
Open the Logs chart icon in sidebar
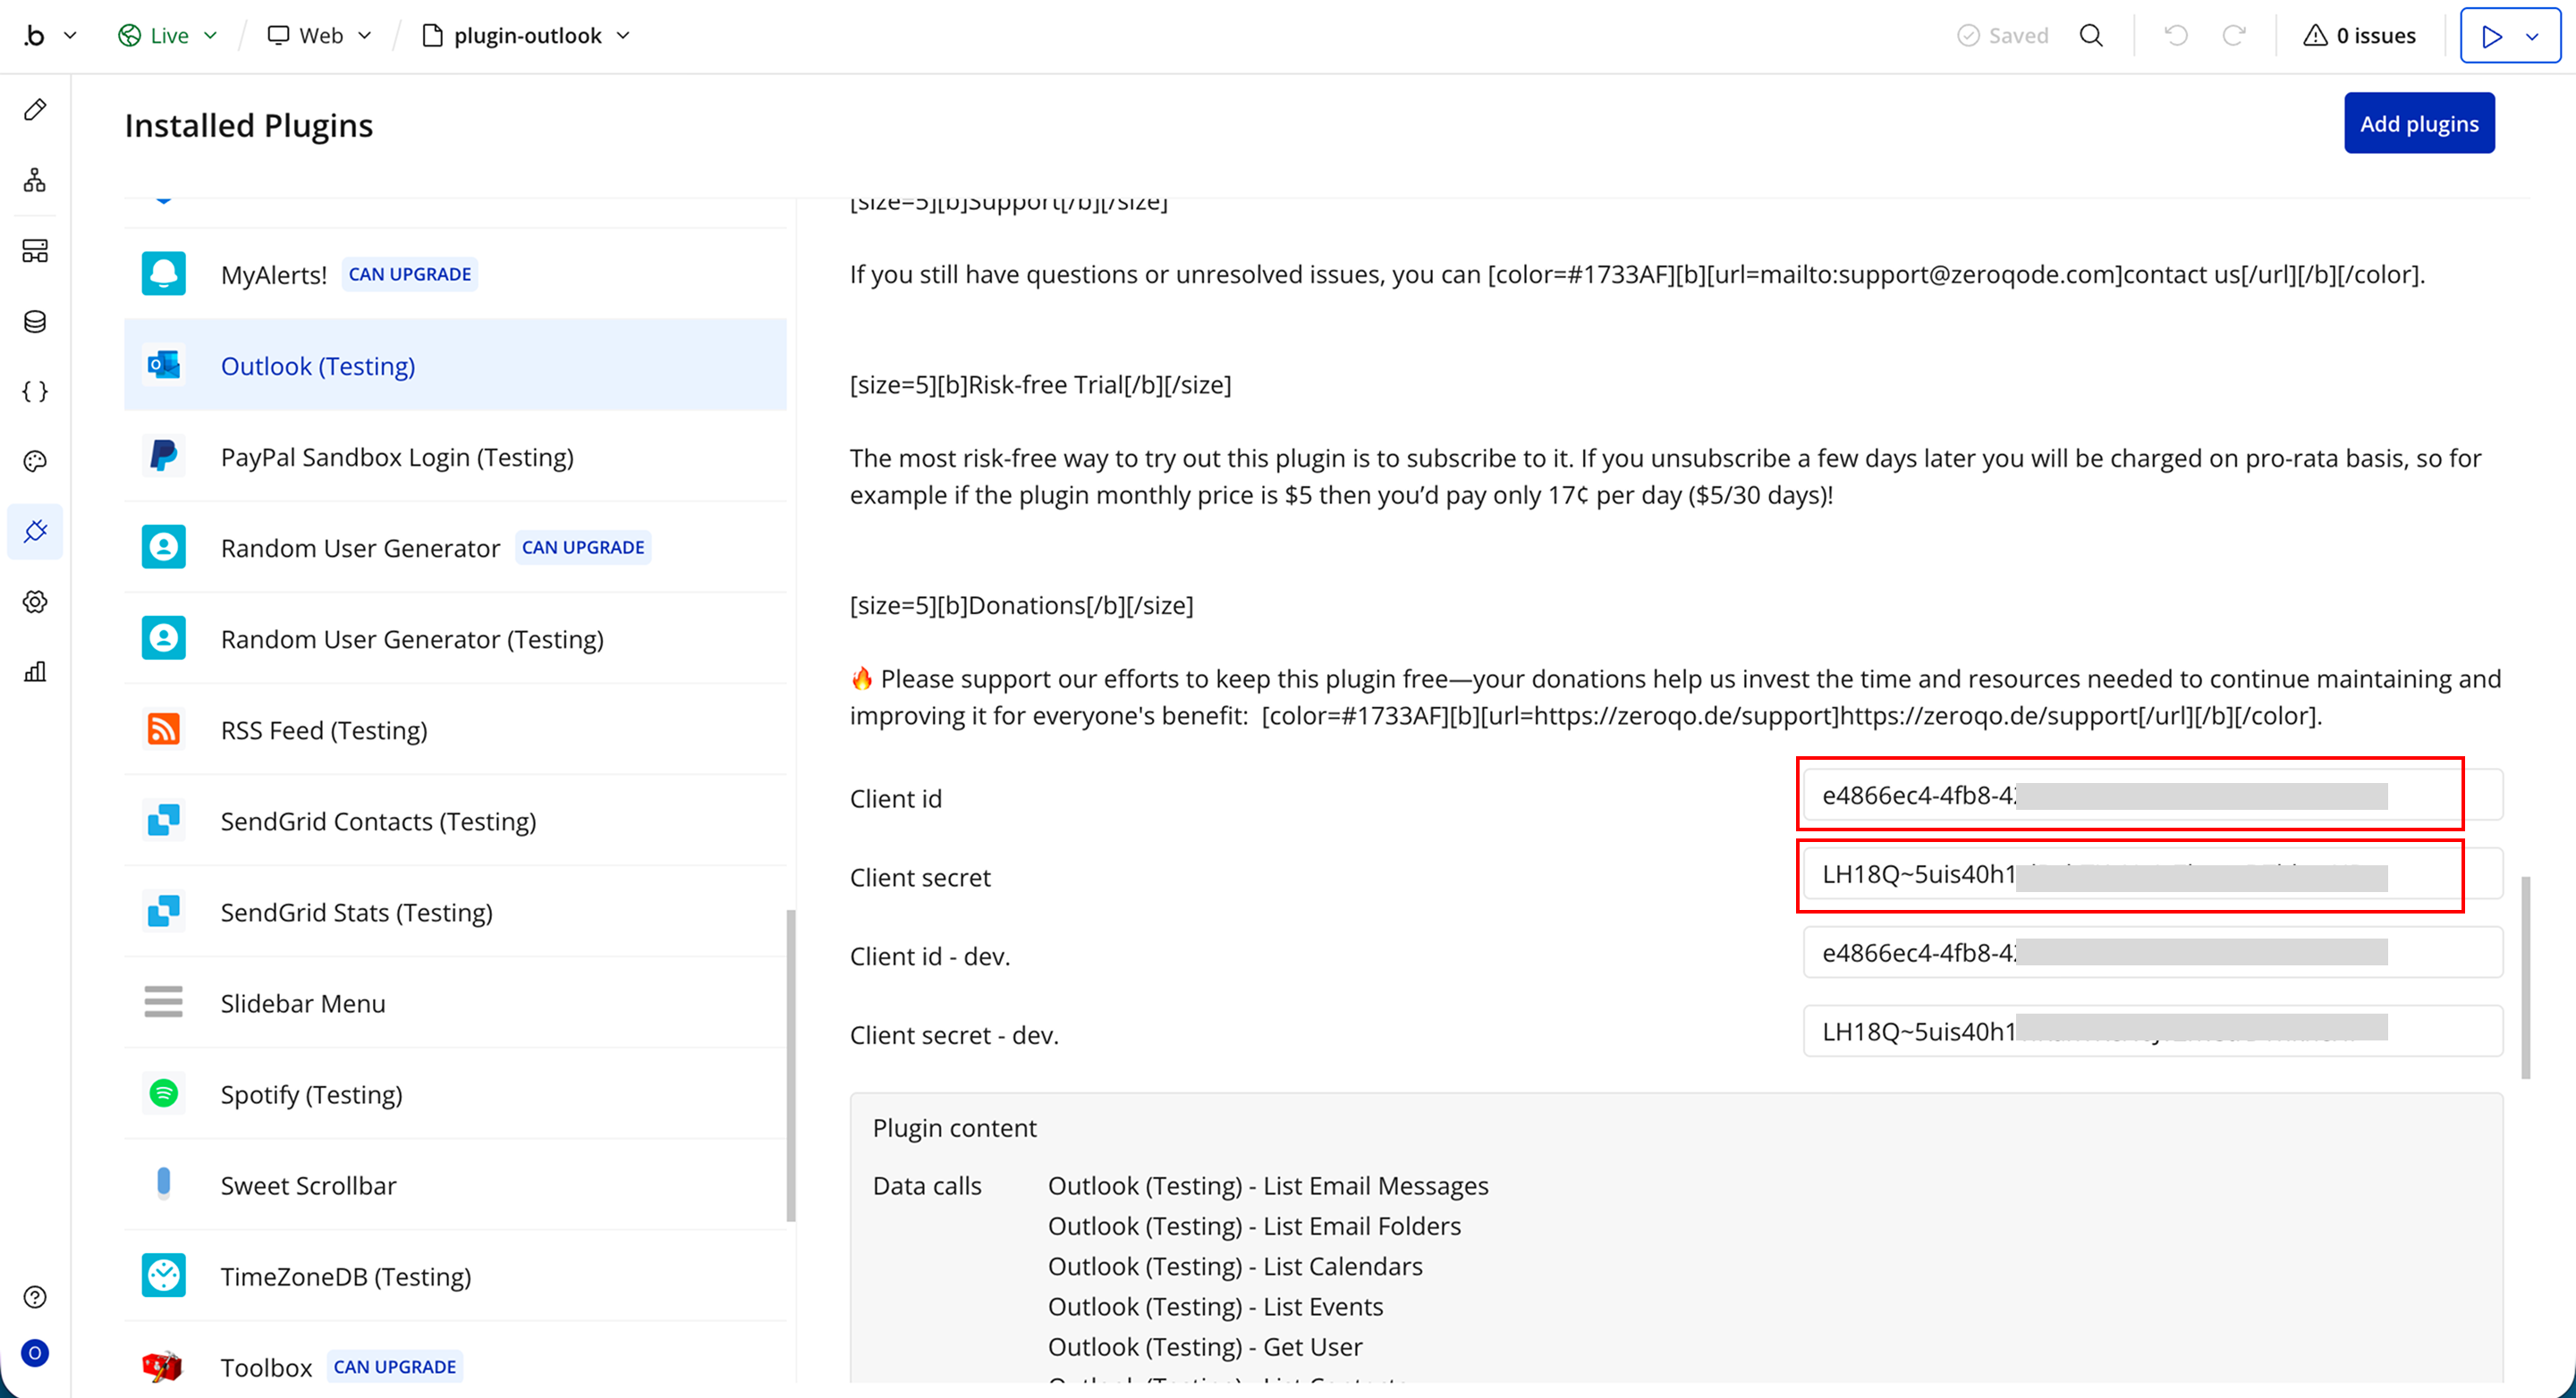[x=35, y=671]
